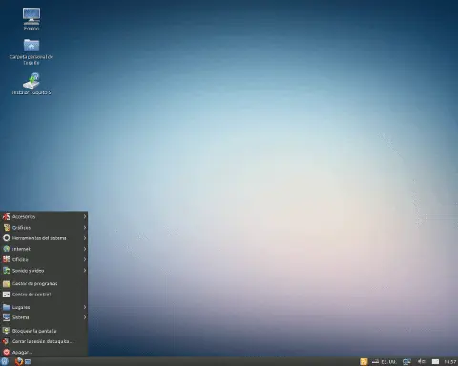Expand the Gráficos submenu arrow
458x366 pixels.
pyautogui.click(x=85, y=228)
